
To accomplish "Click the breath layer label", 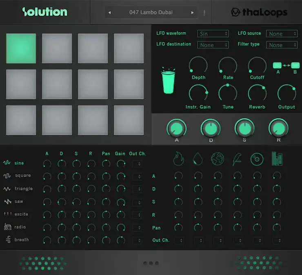I will [22, 240].
